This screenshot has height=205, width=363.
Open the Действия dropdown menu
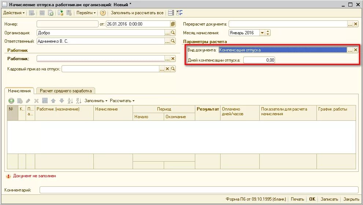14,13
